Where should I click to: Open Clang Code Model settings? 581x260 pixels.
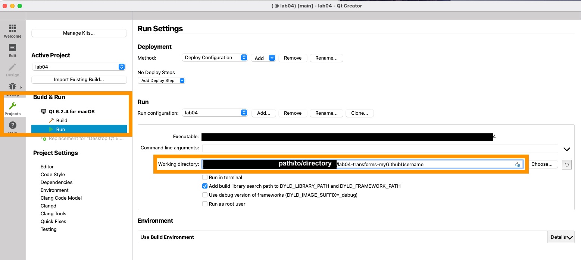click(61, 198)
